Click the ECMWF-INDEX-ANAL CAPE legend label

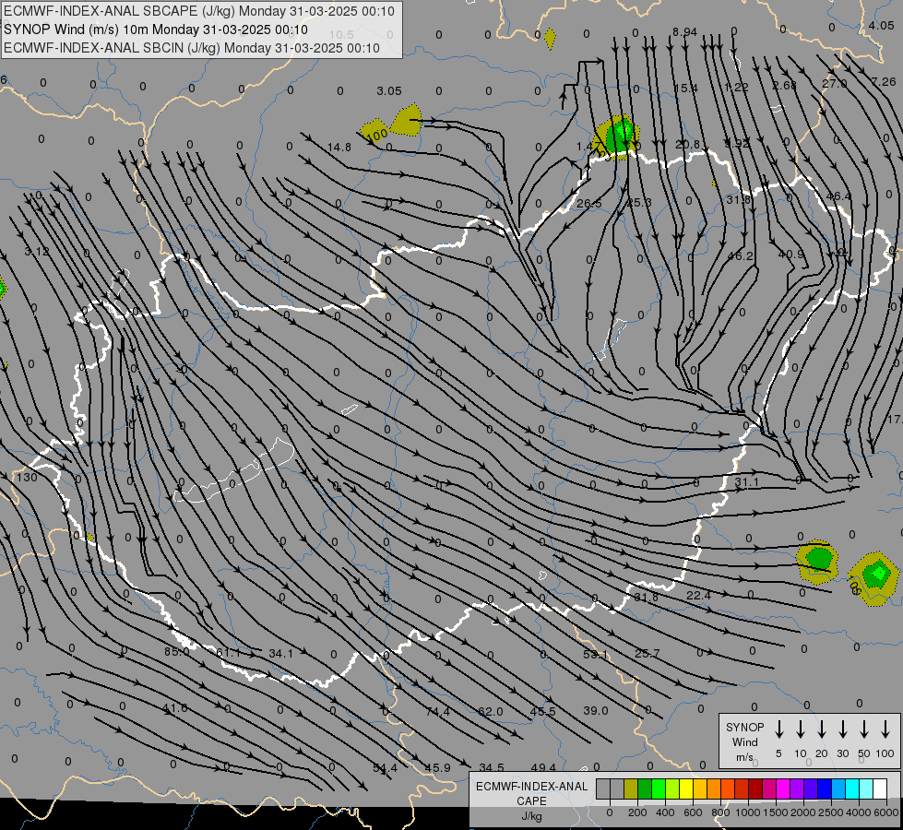click(531, 794)
